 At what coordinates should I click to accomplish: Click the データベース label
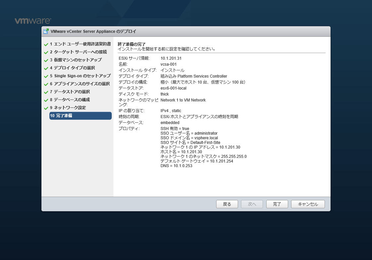point(131,123)
